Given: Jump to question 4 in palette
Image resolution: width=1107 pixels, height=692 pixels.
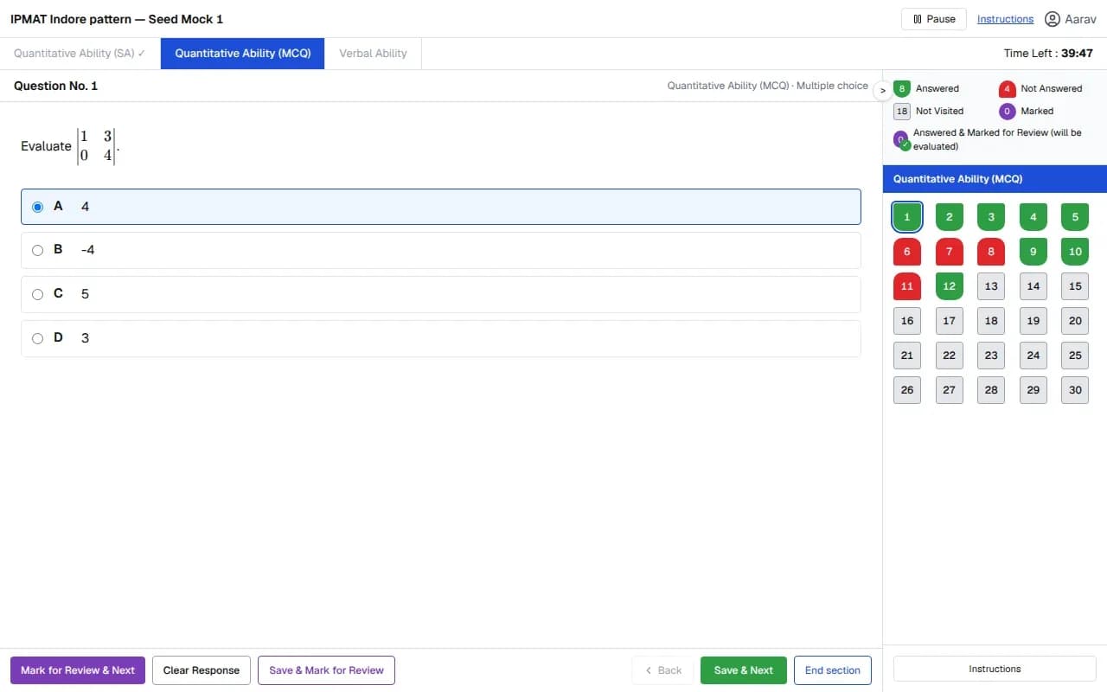Looking at the screenshot, I should point(1033,216).
